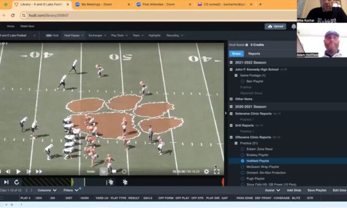Collapse Practice (21) folder

236,143
